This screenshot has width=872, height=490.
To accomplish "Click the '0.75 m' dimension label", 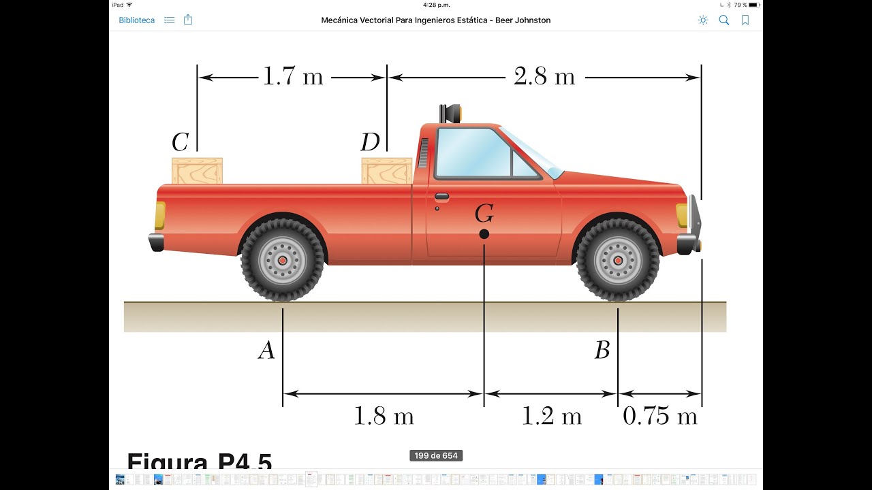I will [660, 416].
